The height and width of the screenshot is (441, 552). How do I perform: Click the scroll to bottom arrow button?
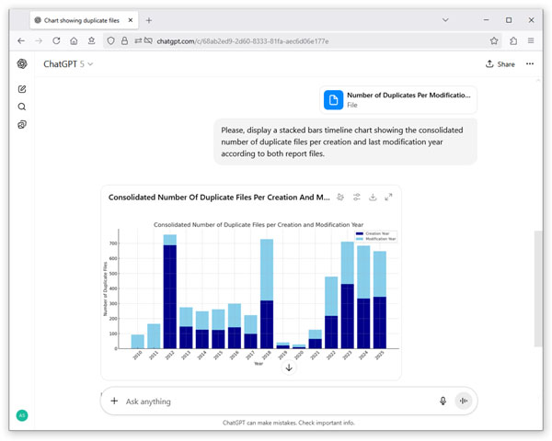[x=289, y=367]
